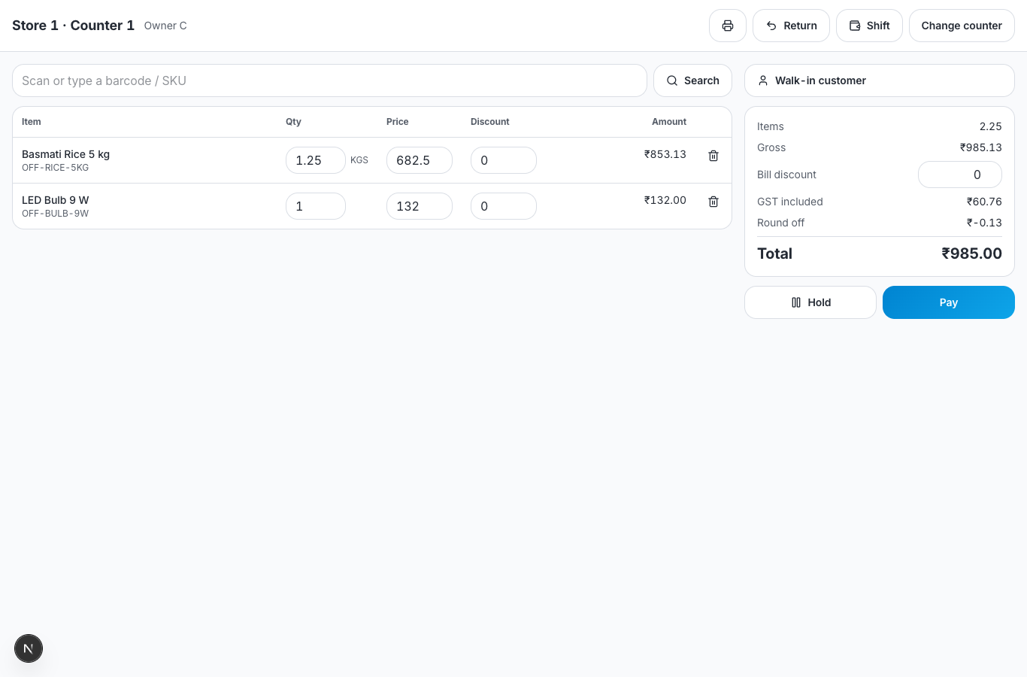Click Change counter
Image resolution: width=1027 pixels, height=677 pixels.
pyautogui.click(x=962, y=26)
